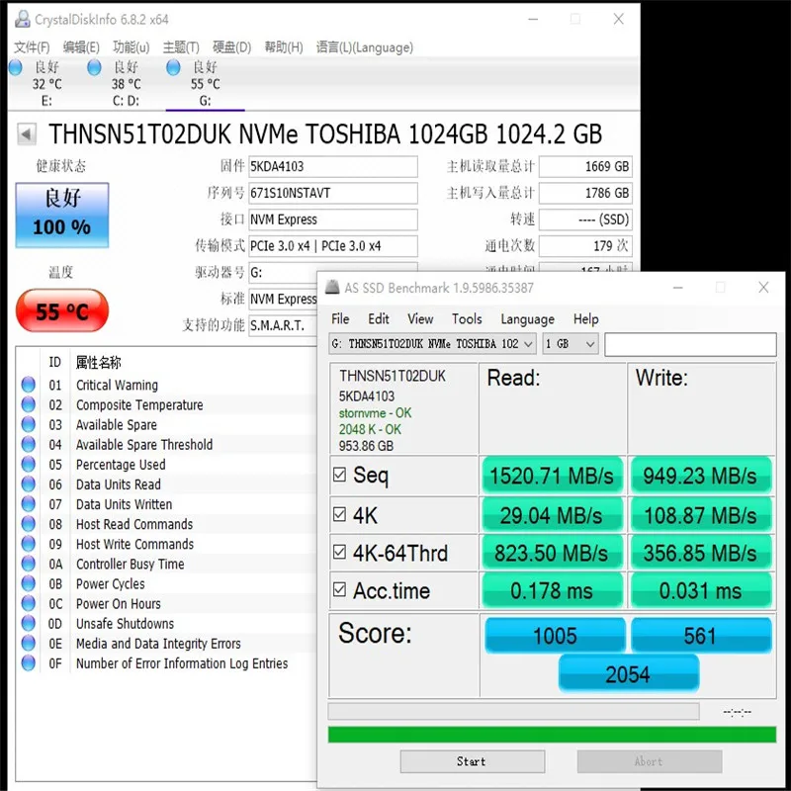Click the blue status dot beside Critical Warning
Image resolution: width=791 pixels, height=791 pixels.
[x=30, y=385]
